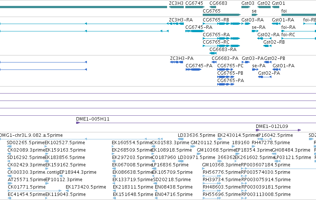
Task: Select the EK159163.5prime EST label
Action: (65, 150)
